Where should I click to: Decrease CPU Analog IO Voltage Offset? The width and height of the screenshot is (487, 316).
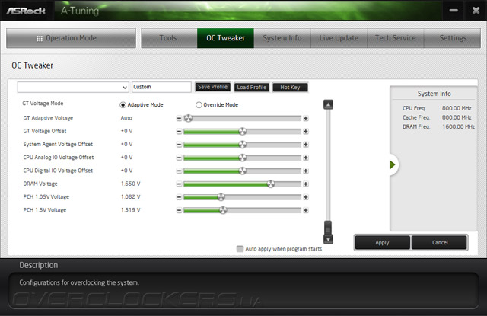pos(180,158)
